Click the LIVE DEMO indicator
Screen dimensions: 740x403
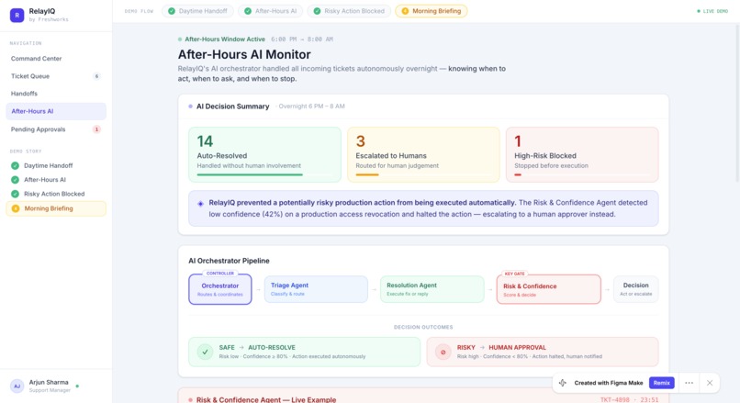click(712, 11)
